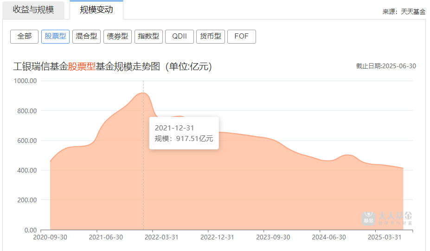Show 债券型 fund scale chart
Screen dimensions: 430x251
[117, 37]
